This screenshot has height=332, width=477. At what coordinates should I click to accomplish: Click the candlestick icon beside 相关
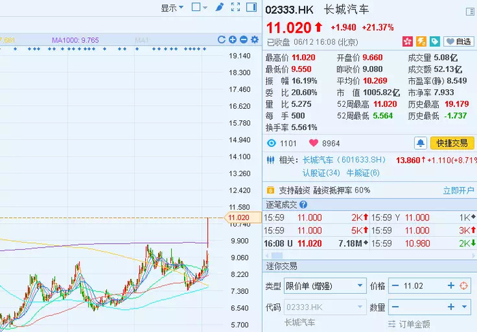[x=271, y=160]
